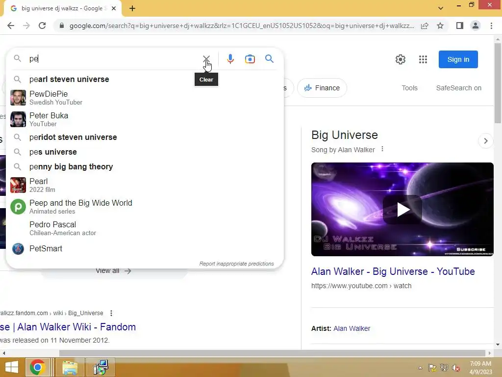Viewport: 502px width, 377px height.
Task: Expand tab search dropdown arrow
Action: tap(441, 8)
